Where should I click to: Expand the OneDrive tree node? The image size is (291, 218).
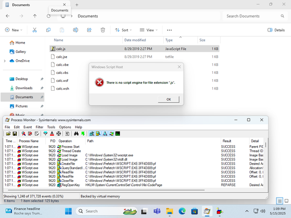click(5, 61)
